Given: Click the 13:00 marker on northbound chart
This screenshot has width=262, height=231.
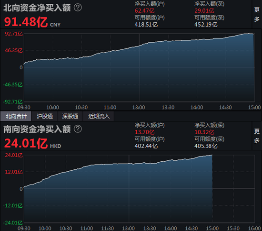Looking at the screenshot, I should click(x=139, y=107).
